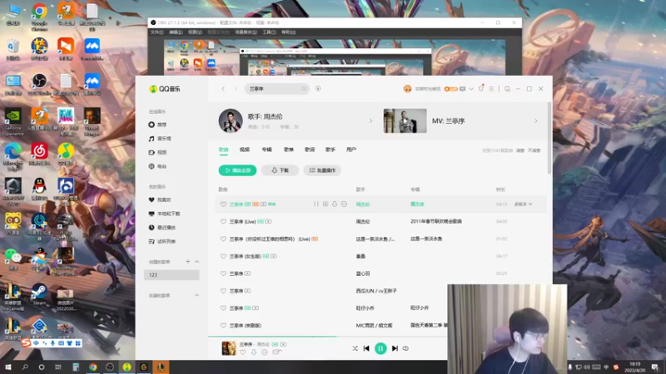
Task: Mark search results as 满意
Action: [520, 150]
